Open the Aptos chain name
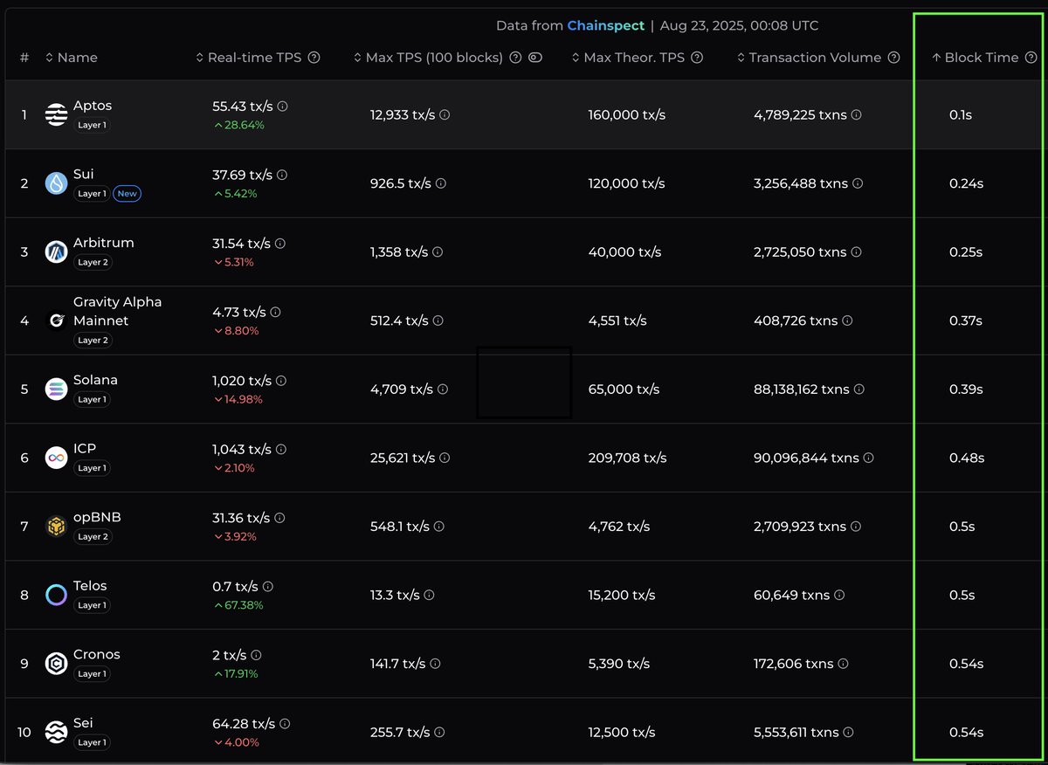 [93, 106]
